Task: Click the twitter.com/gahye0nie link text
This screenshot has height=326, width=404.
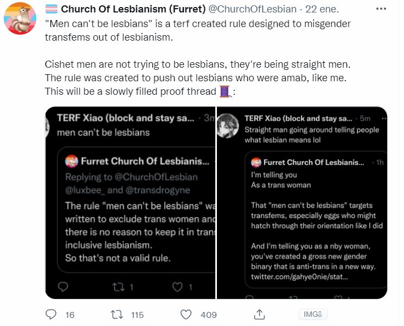Action: coord(300,277)
